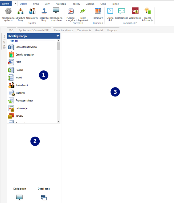Select the Magazyn desktop tab
Screen dimensions: 174x203
[112, 30]
